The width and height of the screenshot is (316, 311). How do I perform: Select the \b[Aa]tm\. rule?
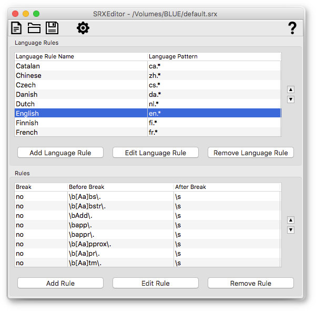(x=148, y=263)
